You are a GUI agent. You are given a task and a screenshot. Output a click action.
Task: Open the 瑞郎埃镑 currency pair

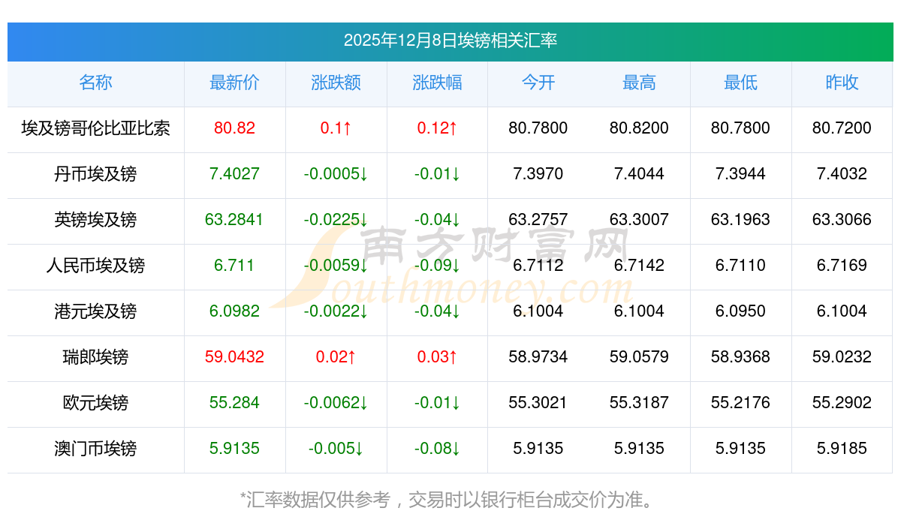[x=95, y=357]
